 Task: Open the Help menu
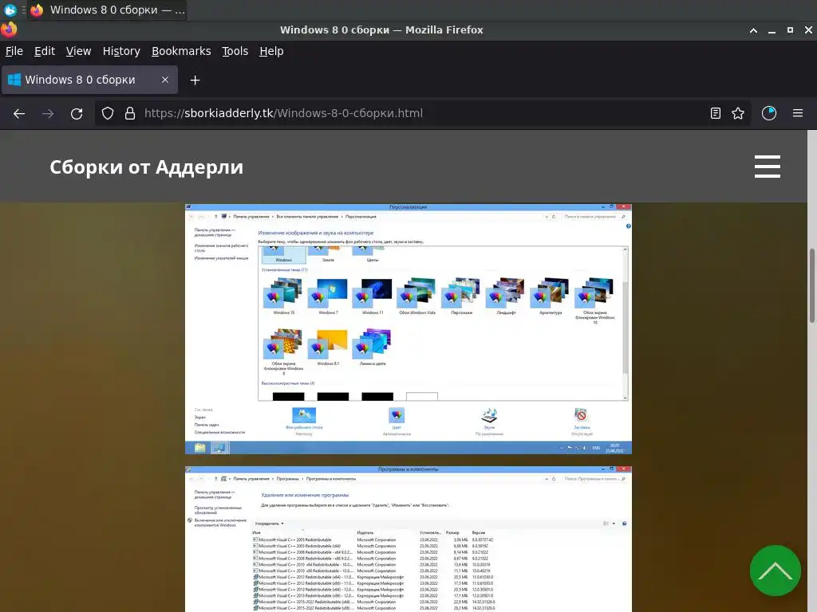pyautogui.click(x=271, y=51)
